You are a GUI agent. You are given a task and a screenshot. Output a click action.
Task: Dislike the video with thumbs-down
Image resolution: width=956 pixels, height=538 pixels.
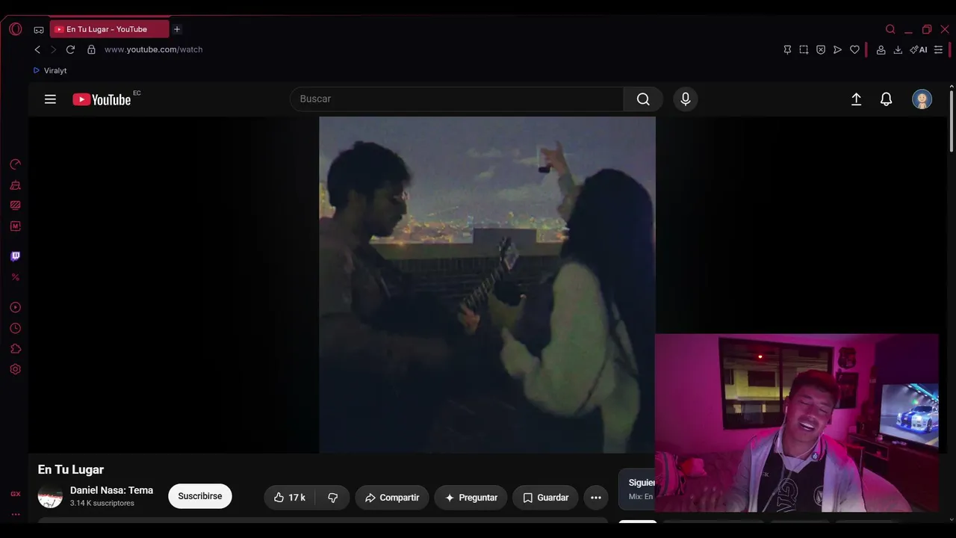pos(333,497)
